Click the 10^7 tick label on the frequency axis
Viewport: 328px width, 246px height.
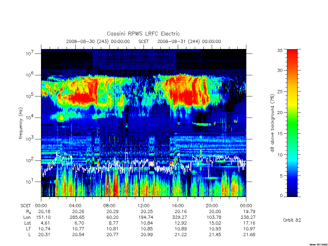[x=30, y=53]
